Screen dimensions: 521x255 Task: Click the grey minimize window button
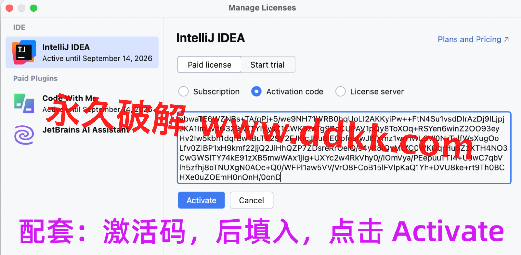22,8
